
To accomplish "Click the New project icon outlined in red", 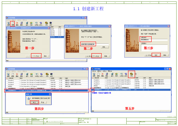I will point(13,23).
